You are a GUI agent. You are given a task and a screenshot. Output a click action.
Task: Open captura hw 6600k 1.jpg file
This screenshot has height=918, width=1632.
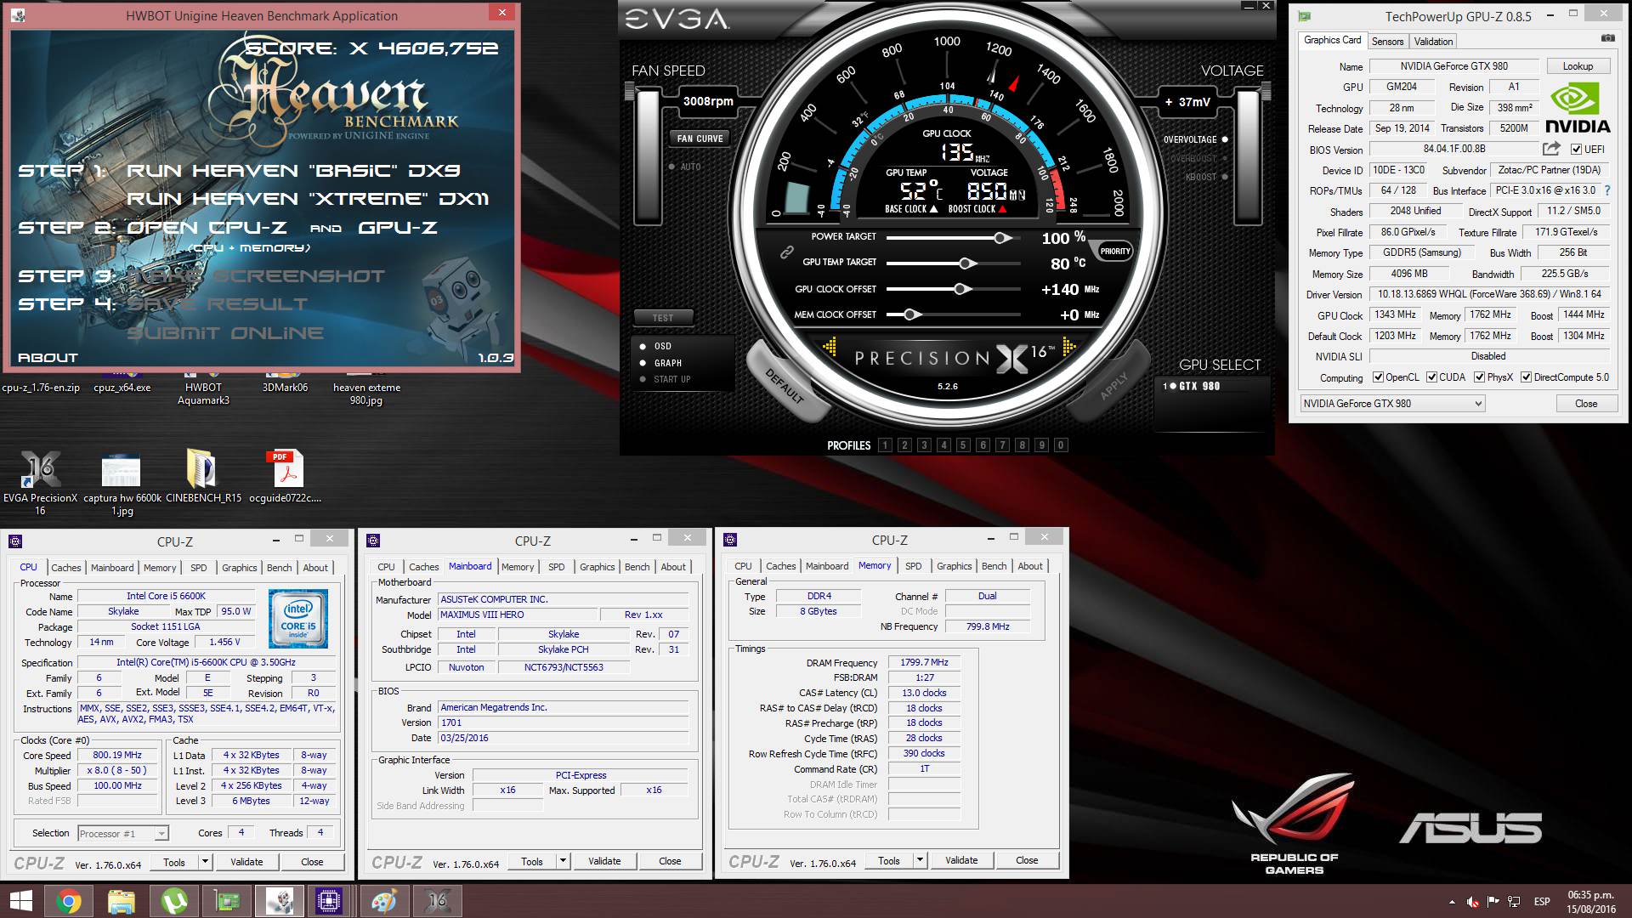[x=122, y=482]
